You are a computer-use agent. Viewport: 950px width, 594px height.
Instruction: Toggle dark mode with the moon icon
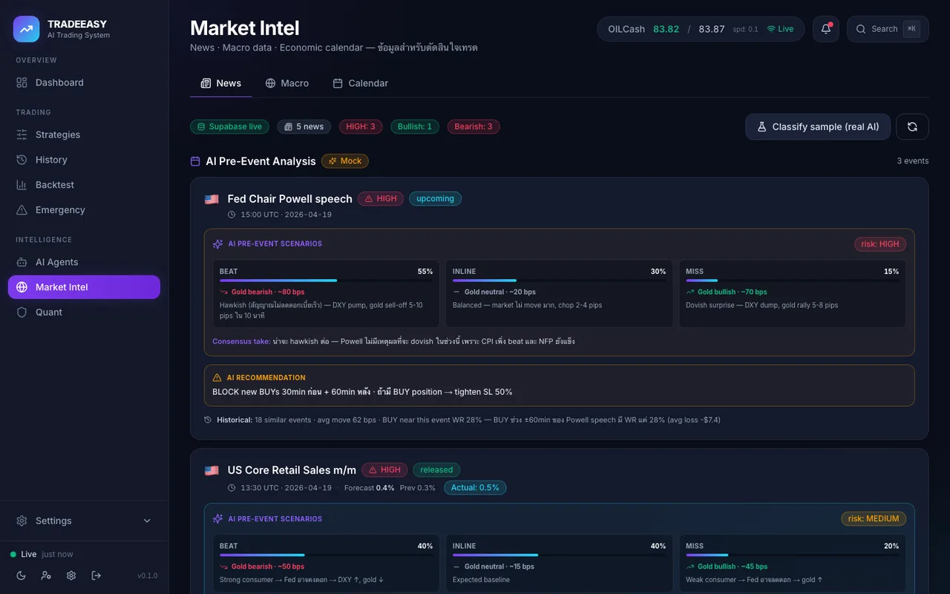pos(21,575)
